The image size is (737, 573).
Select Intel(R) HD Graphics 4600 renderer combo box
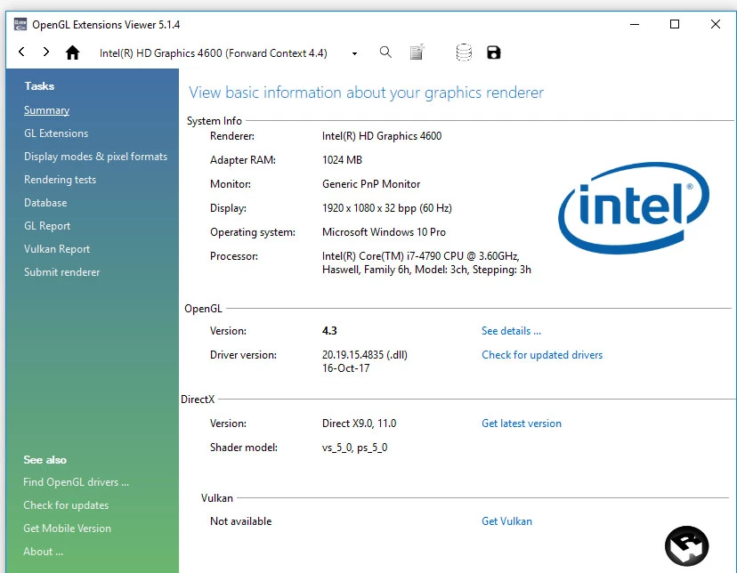(x=229, y=53)
